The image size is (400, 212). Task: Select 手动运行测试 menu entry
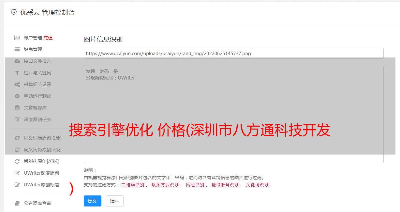(x=37, y=96)
